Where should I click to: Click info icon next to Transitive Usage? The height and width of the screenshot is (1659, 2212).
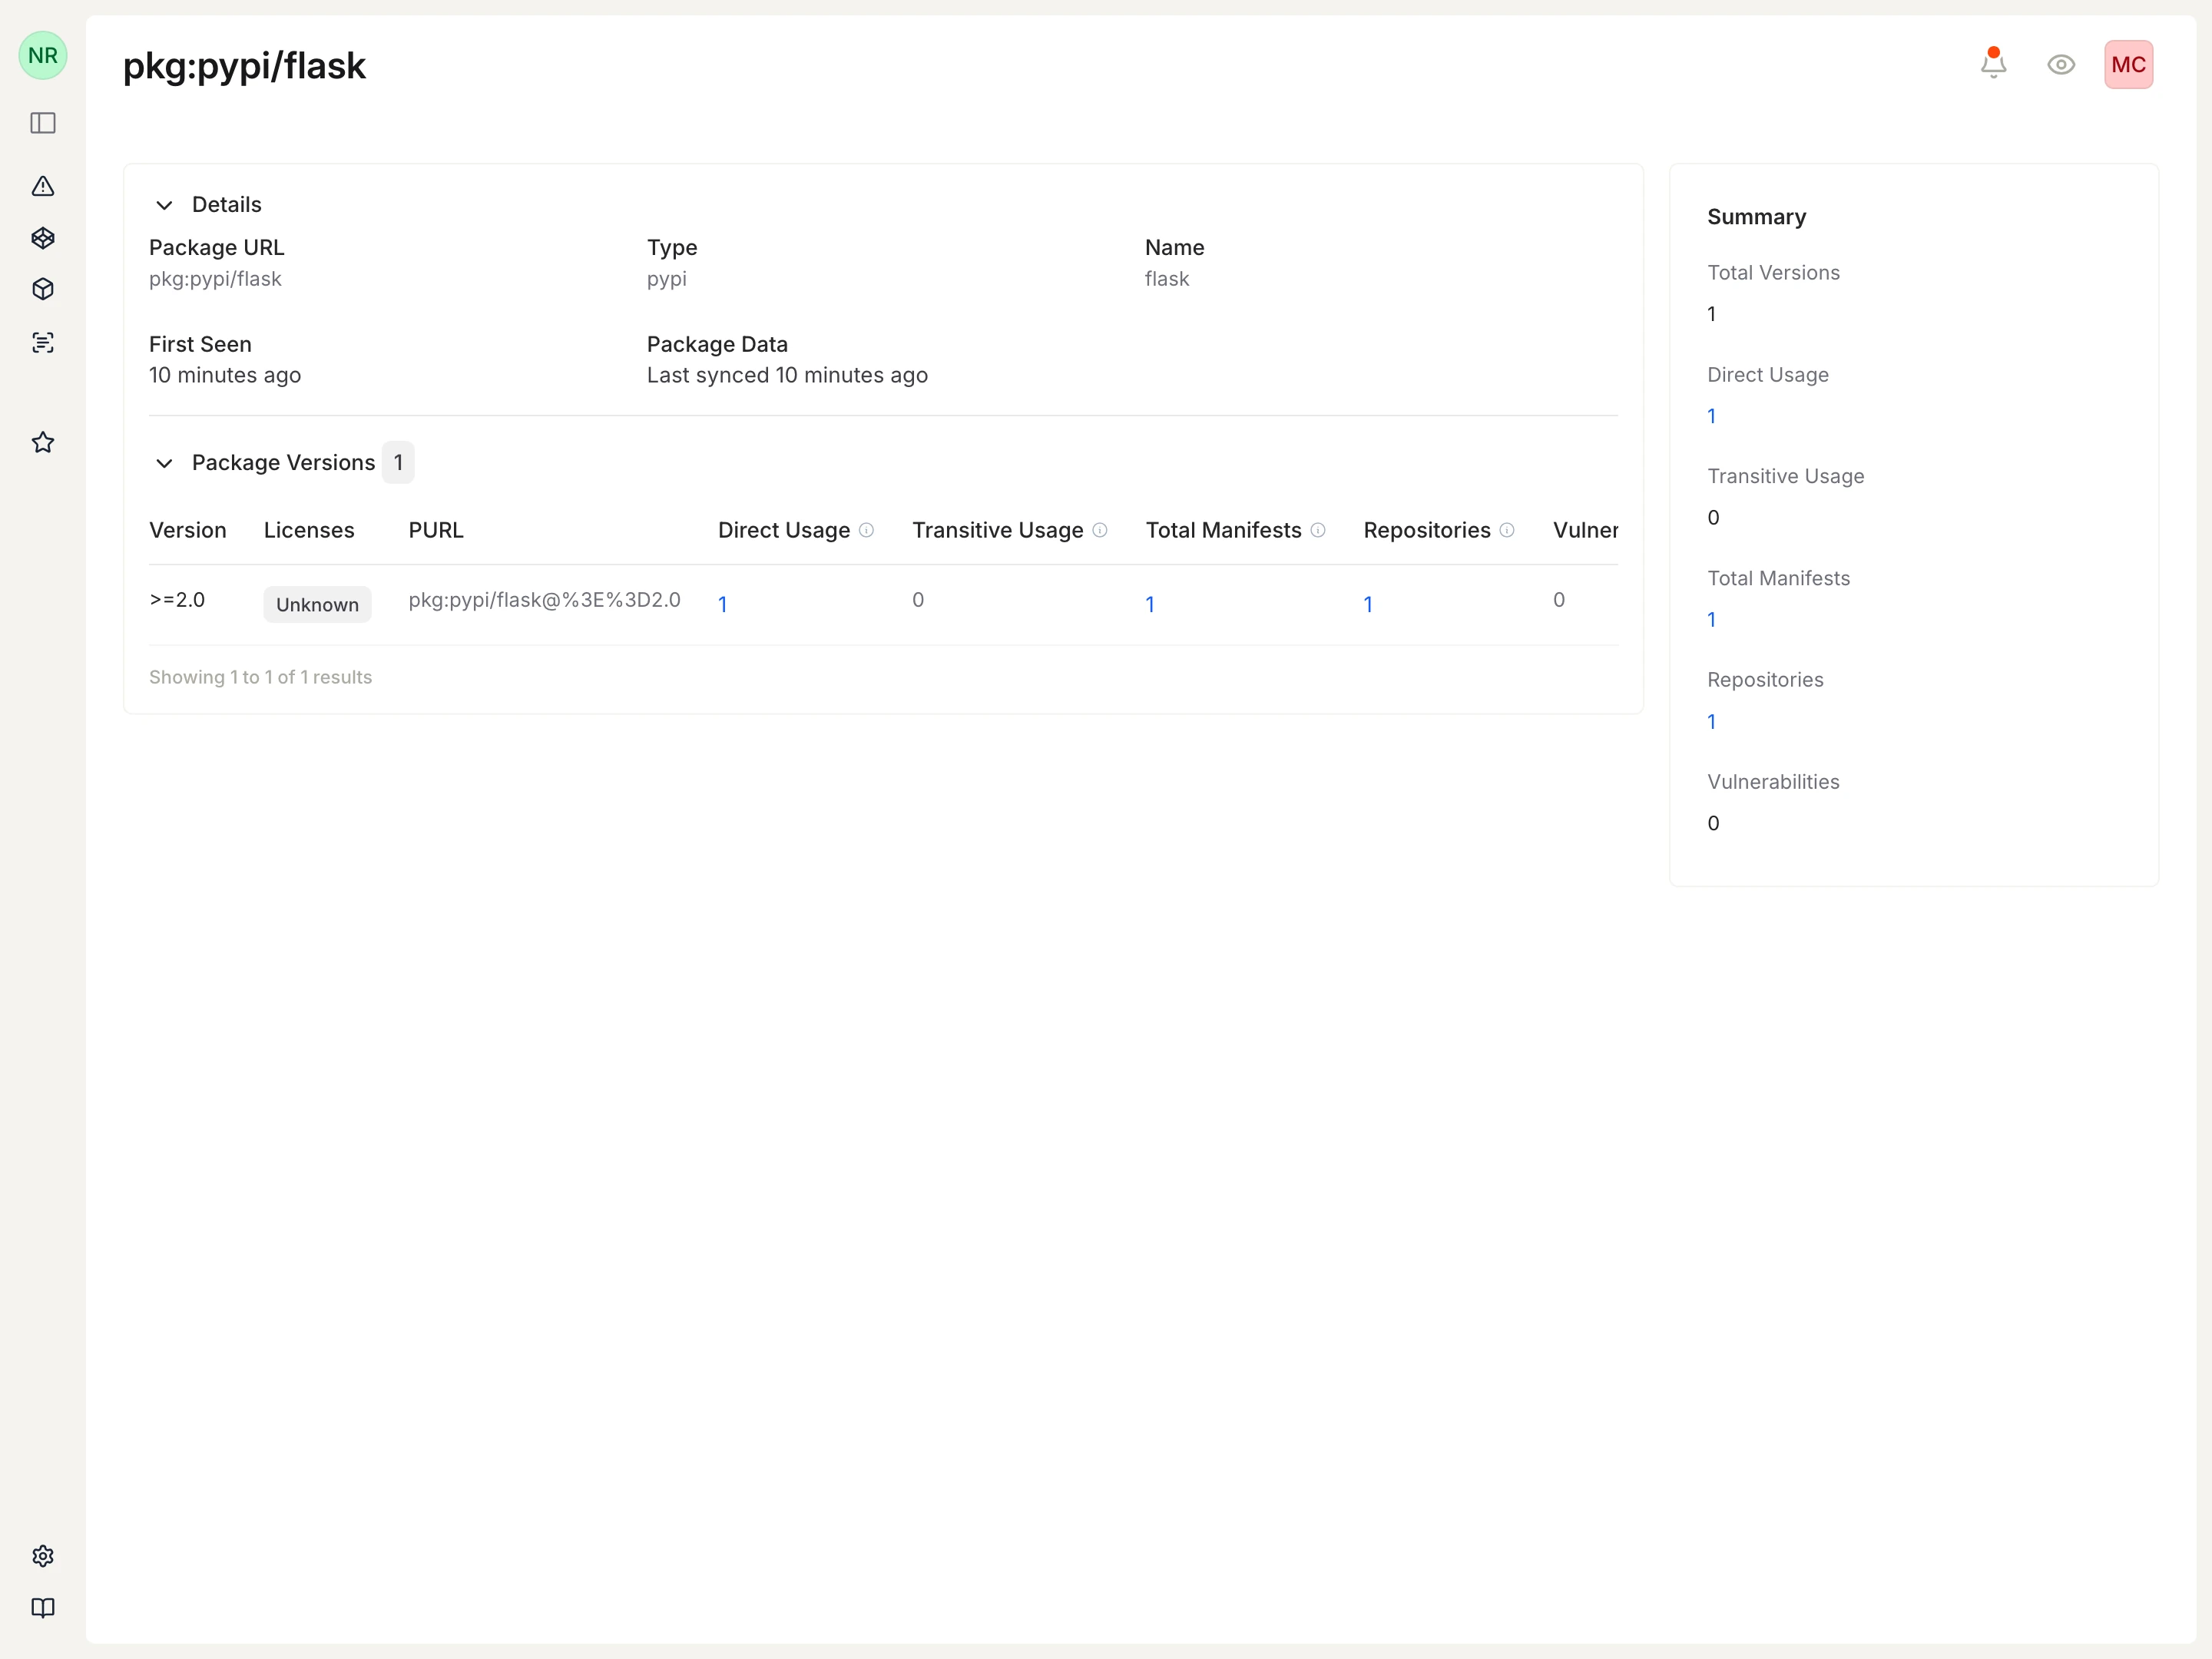tap(1100, 530)
